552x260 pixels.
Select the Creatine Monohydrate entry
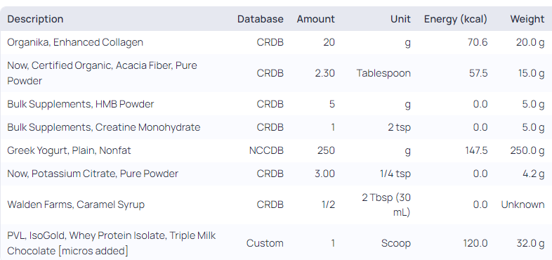tap(276, 127)
